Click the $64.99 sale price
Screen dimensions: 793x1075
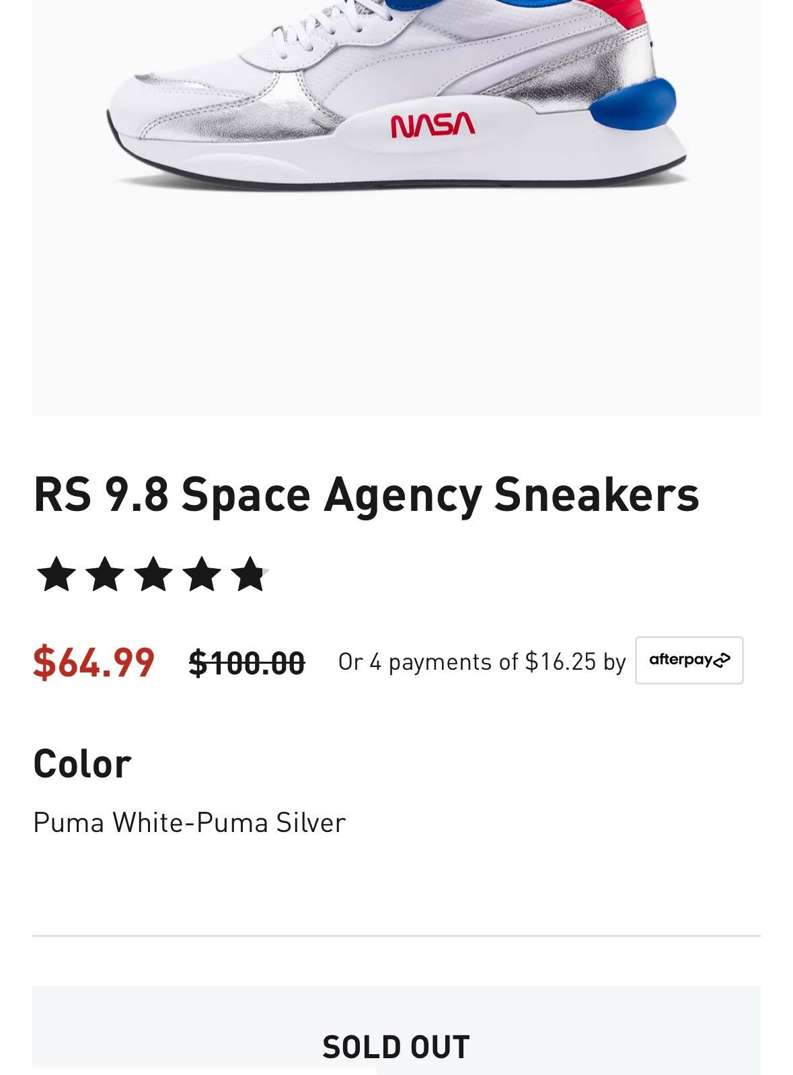[93, 662]
